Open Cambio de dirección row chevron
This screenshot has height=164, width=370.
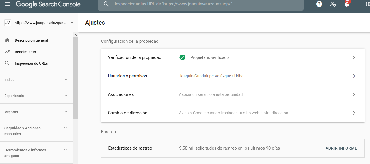354,113
